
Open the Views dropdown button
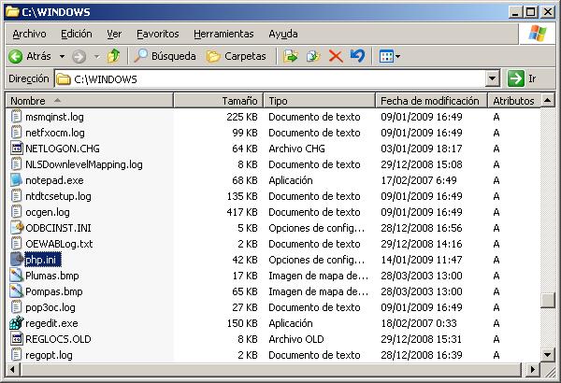click(389, 56)
